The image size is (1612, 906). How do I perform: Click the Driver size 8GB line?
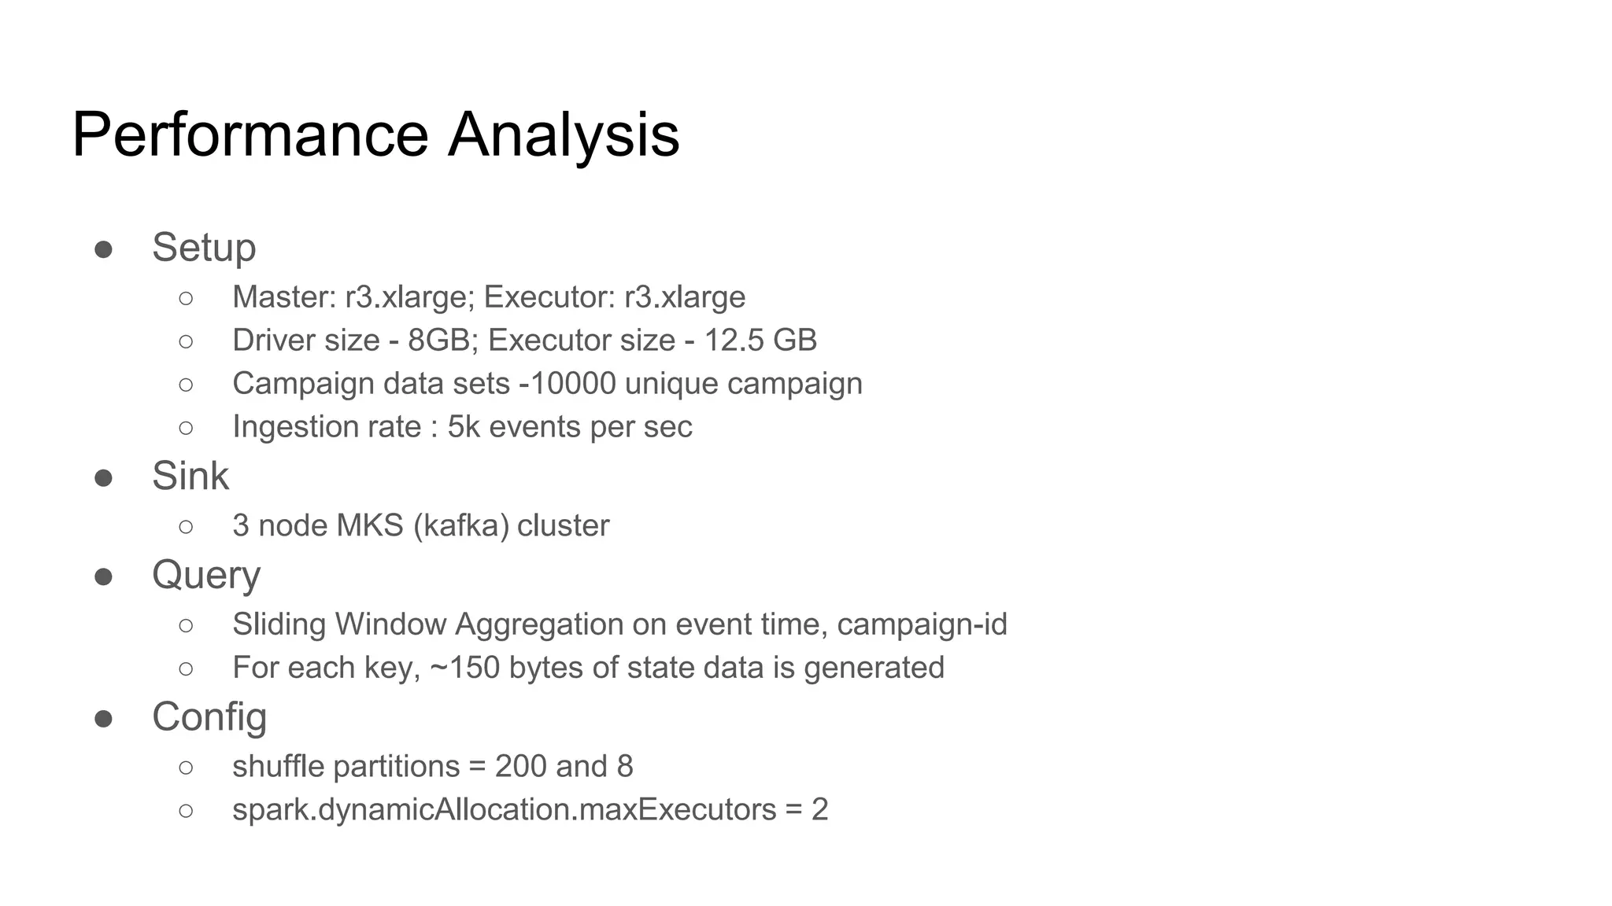click(524, 341)
